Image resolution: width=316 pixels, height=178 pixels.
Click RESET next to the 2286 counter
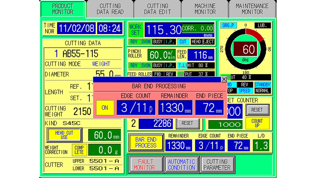[x=187, y=123]
